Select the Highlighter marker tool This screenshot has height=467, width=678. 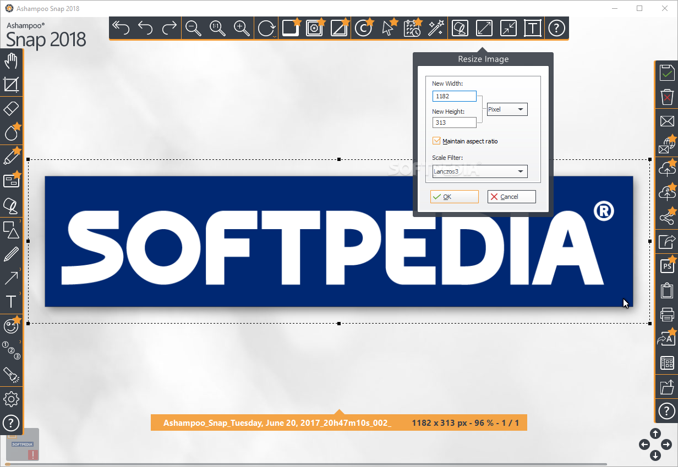coord(12,157)
